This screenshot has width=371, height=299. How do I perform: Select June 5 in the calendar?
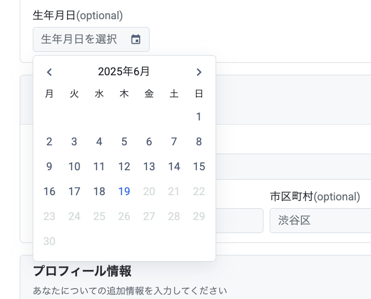[x=124, y=141]
